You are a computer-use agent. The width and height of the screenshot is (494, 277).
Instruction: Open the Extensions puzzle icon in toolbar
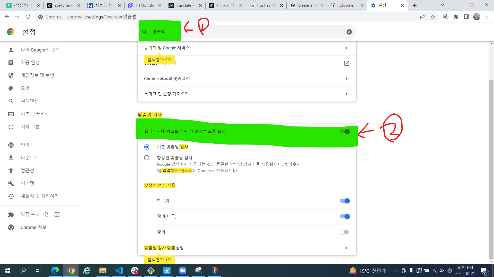[456, 17]
